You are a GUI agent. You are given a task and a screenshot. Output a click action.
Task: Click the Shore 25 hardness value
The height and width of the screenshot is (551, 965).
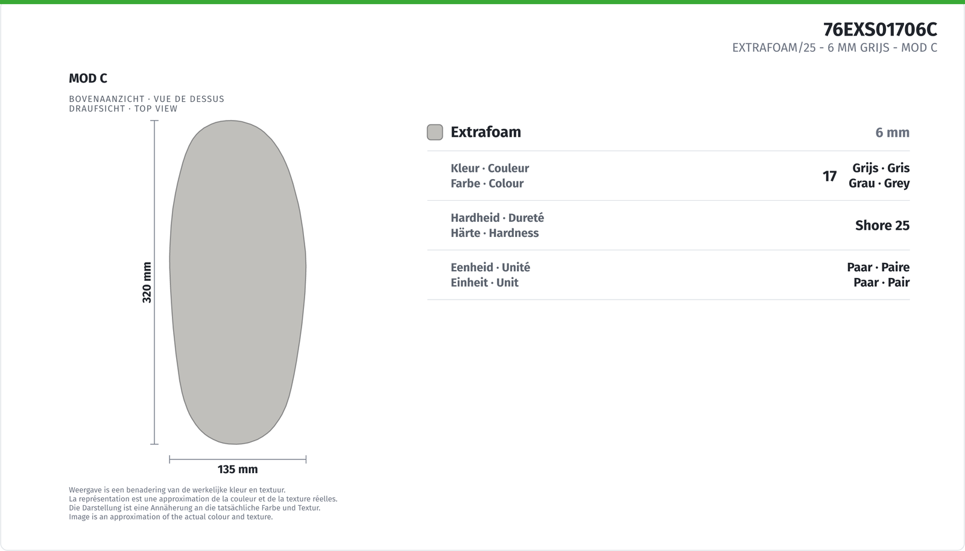(x=882, y=225)
